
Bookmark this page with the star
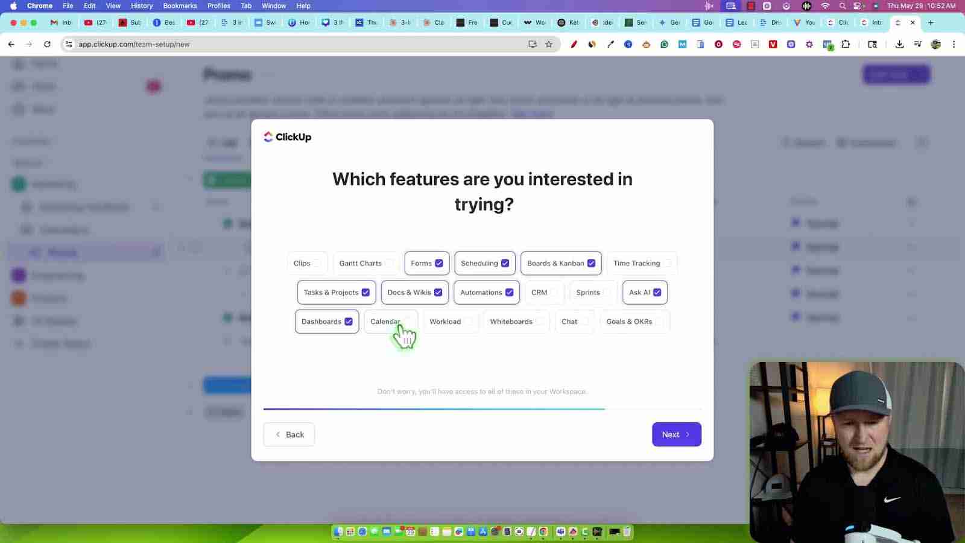click(549, 44)
